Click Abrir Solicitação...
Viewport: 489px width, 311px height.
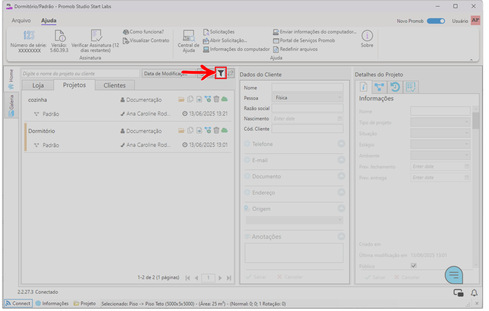pos(225,40)
